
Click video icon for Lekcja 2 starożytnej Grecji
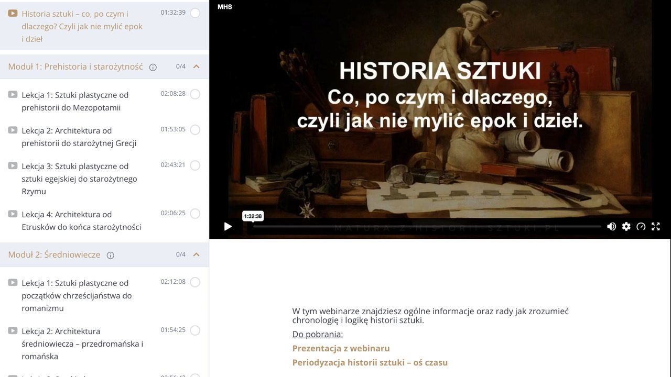[x=13, y=130]
